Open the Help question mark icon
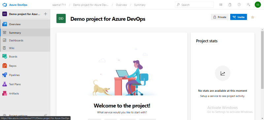This screenshot has width=264, height=120. (x=239, y=5)
